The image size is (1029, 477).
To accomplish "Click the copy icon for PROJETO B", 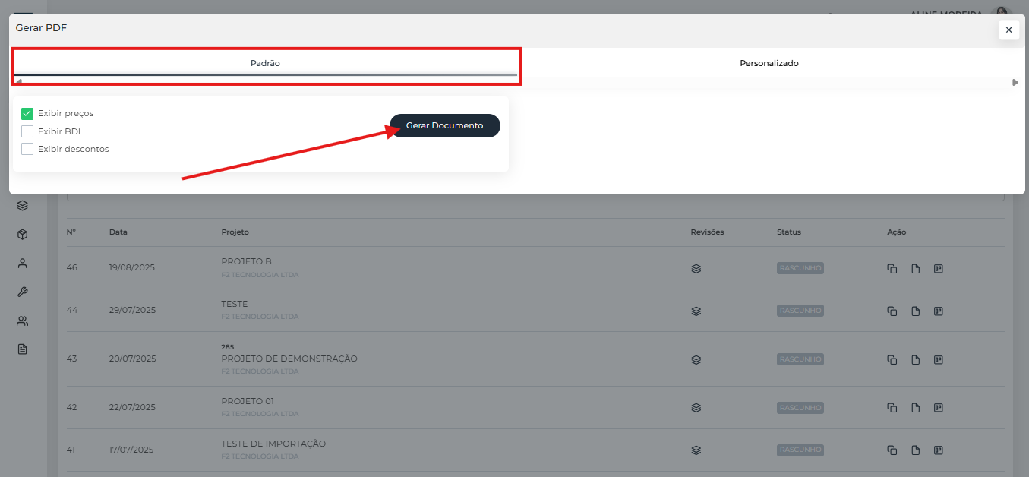I will pyautogui.click(x=892, y=269).
